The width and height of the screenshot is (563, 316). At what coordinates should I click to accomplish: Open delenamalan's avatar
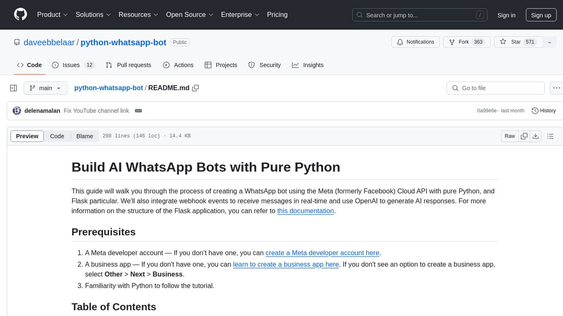click(x=17, y=110)
